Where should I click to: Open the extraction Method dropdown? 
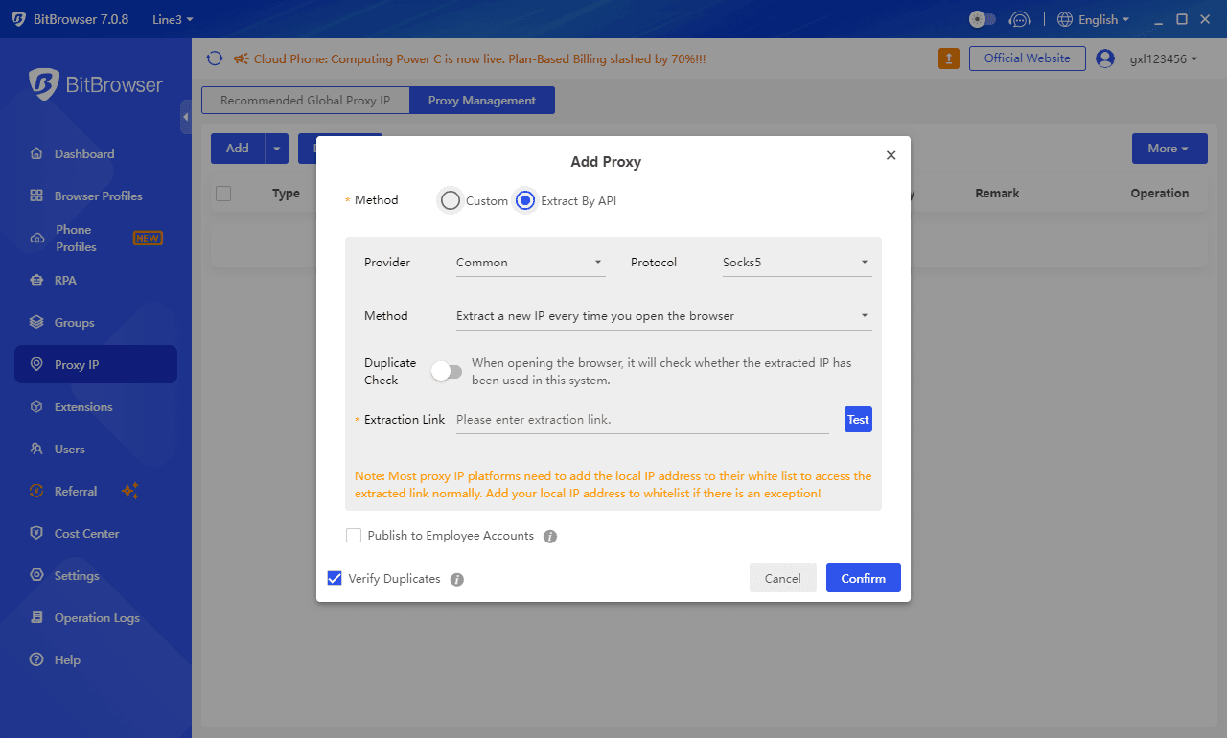pos(663,316)
